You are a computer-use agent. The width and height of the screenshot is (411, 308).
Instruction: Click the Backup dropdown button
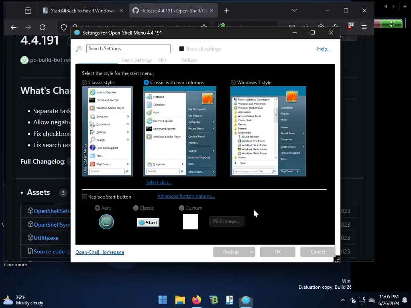(x=234, y=252)
